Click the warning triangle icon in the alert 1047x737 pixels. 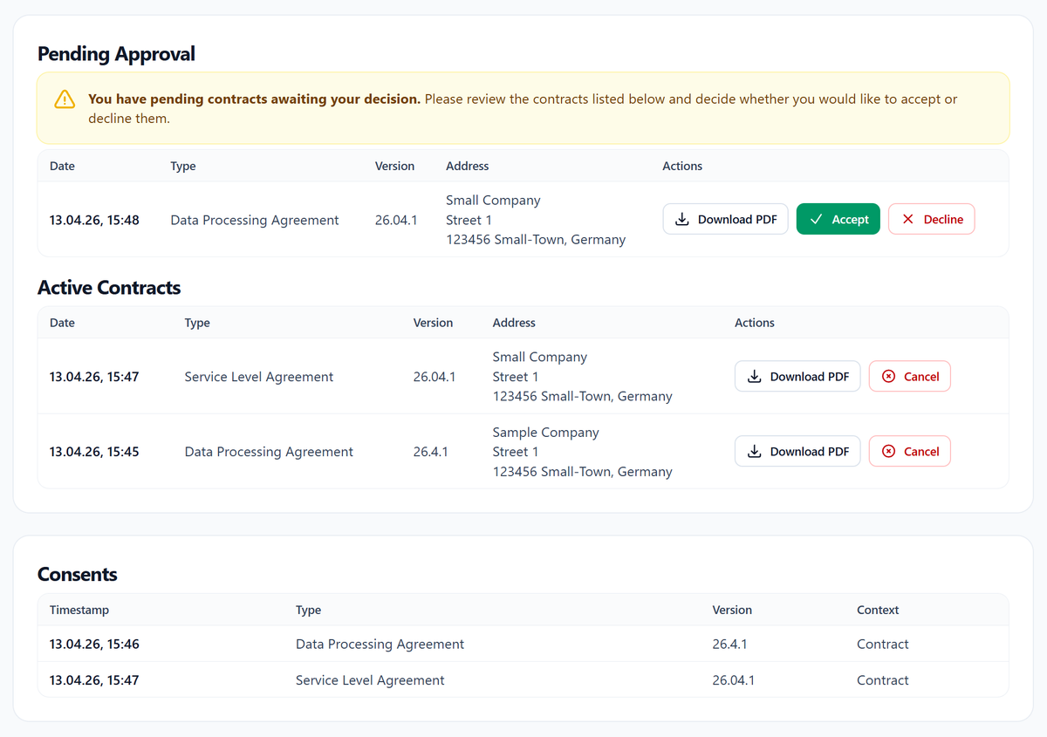(x=65, y=99)
